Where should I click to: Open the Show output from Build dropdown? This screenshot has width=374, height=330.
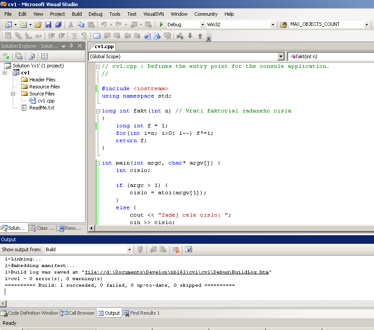tap(129, 249)
